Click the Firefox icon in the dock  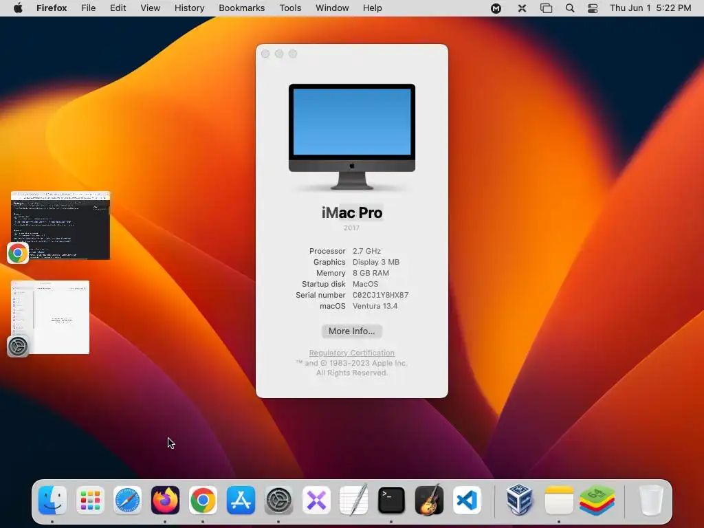pyautogui.click(x=165, y=500)
